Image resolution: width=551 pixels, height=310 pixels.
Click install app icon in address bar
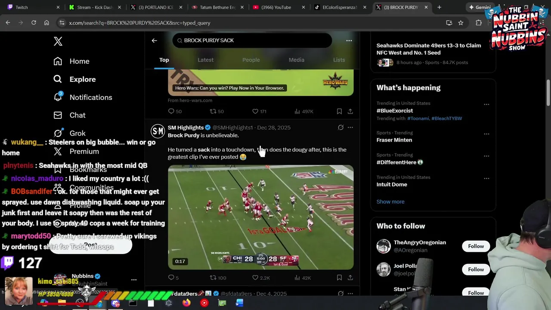click(x=449, y=23)
